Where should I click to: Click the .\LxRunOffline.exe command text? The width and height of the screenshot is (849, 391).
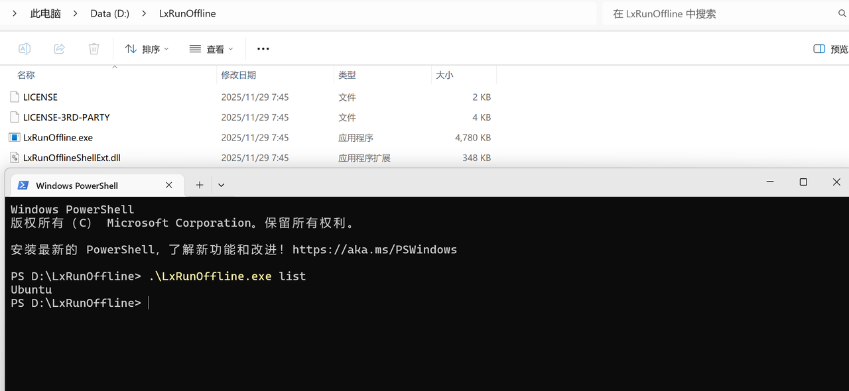click(x=210, y=276)
